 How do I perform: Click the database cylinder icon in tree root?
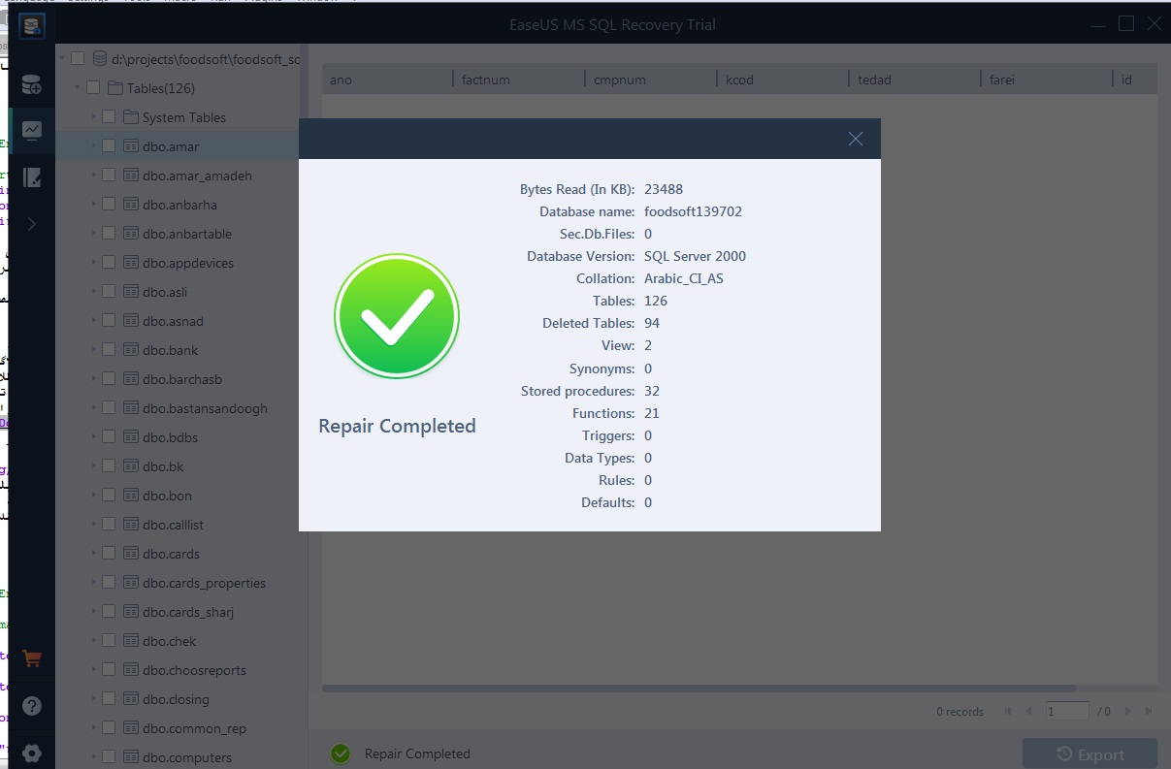click(x=99, y=59)
